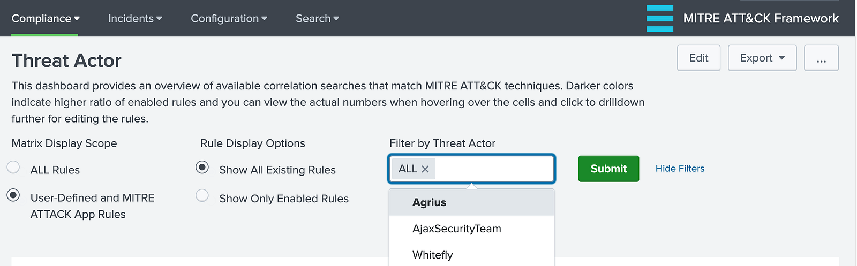Image resolution: width=857 pixels, height=266 pixels.
Task: Expand the Configuration dropdown menu
Action: click(x=229, y=18)
